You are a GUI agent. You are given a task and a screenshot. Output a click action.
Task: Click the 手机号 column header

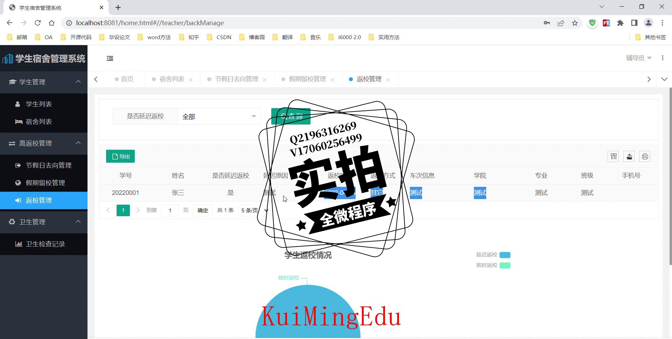[x=631, y=176]
